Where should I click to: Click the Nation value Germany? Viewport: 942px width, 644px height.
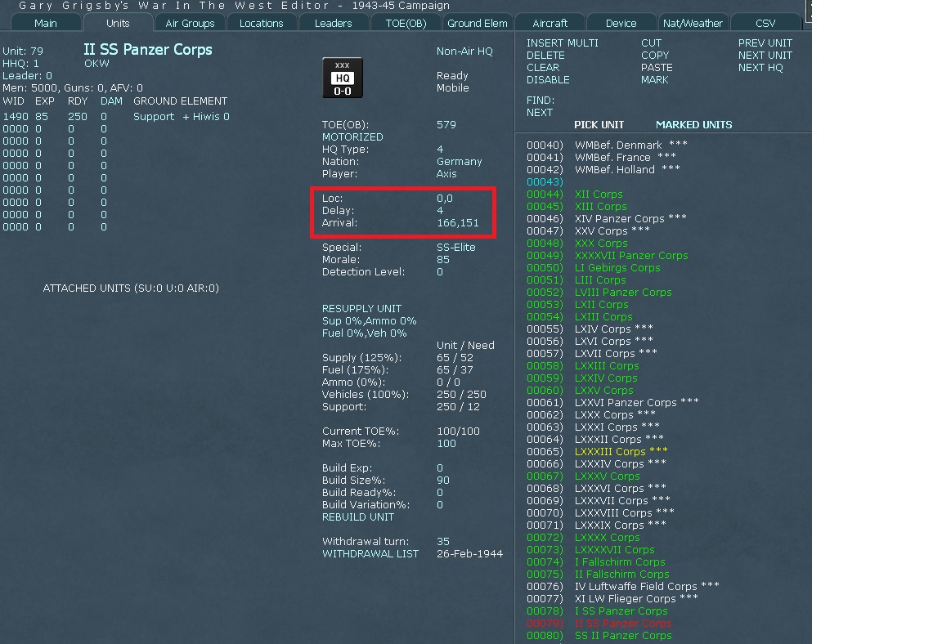tap(459, 162)
